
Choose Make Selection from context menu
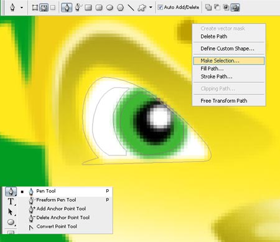[228, 60]
